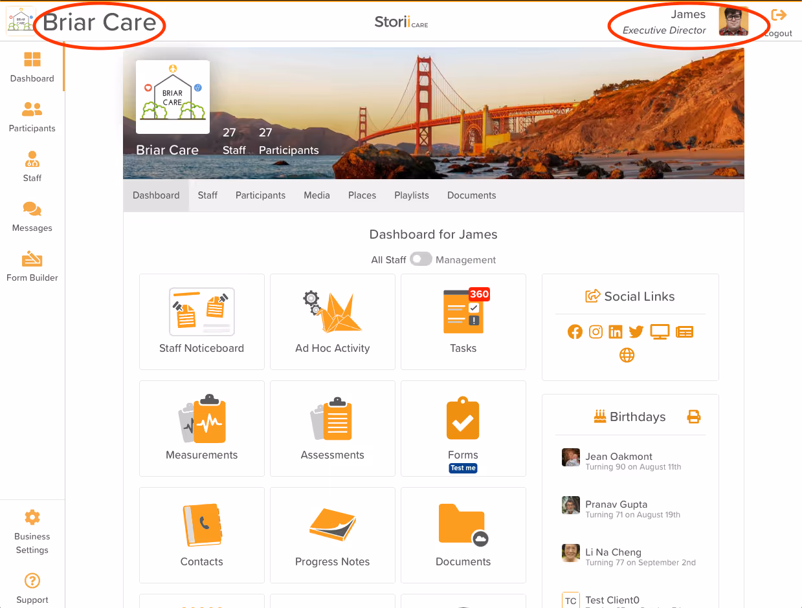Open the Ad Hoc Activity tile
This screenshot has height=608, width=802.
pyautogui.click(x=333, y=321)
